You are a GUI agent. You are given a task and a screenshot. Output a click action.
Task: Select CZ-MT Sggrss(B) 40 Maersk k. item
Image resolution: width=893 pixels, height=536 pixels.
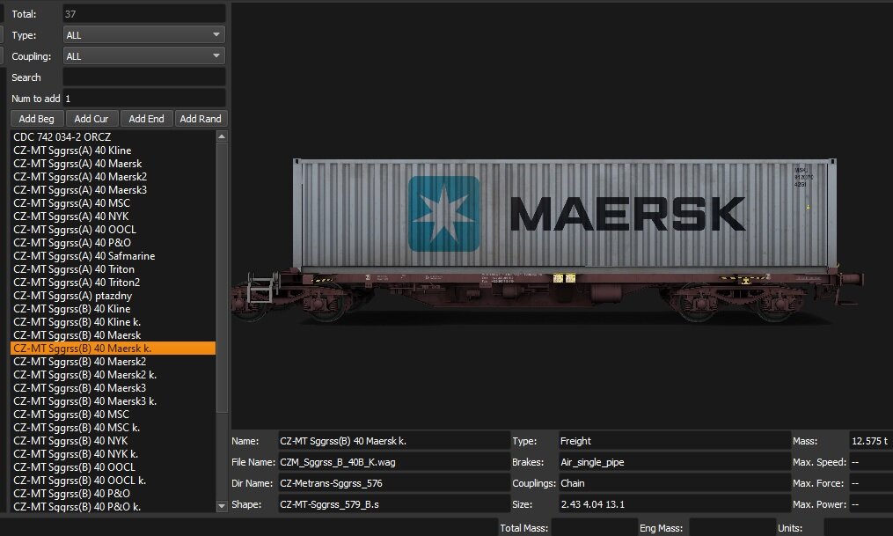(x=82, y=349)
